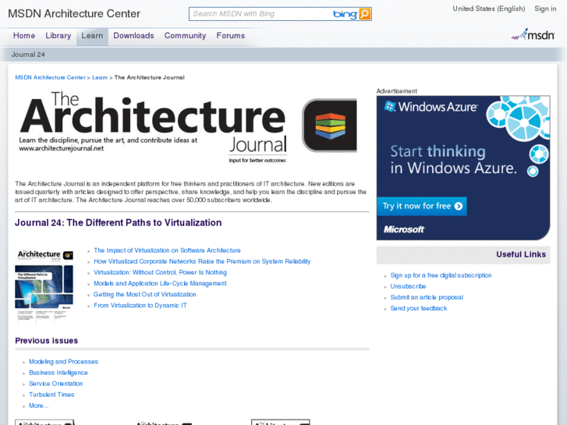
Task: Open Service Orientation previous issue
Action: [55, 384]
